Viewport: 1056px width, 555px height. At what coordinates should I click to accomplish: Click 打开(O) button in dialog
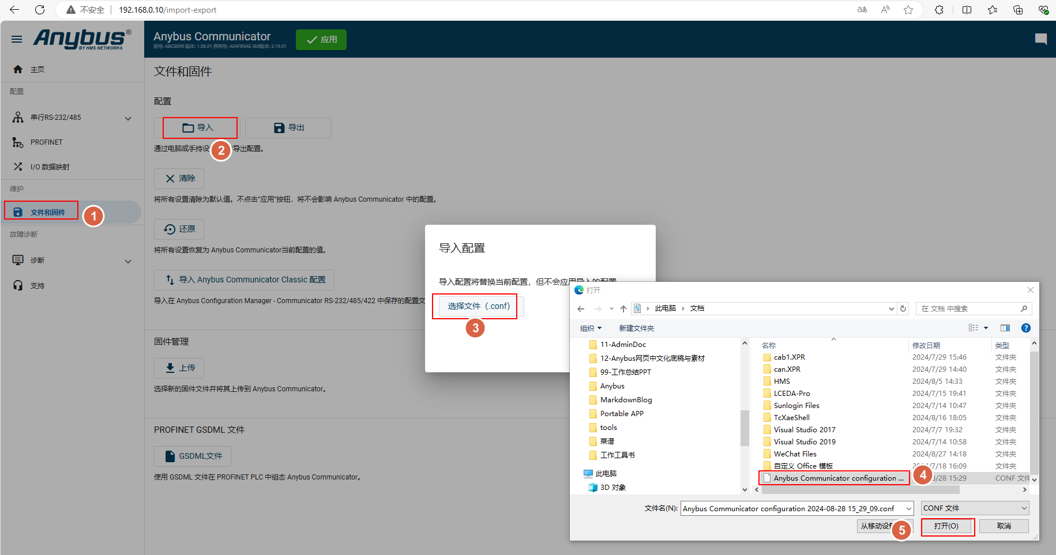[946, 526]
